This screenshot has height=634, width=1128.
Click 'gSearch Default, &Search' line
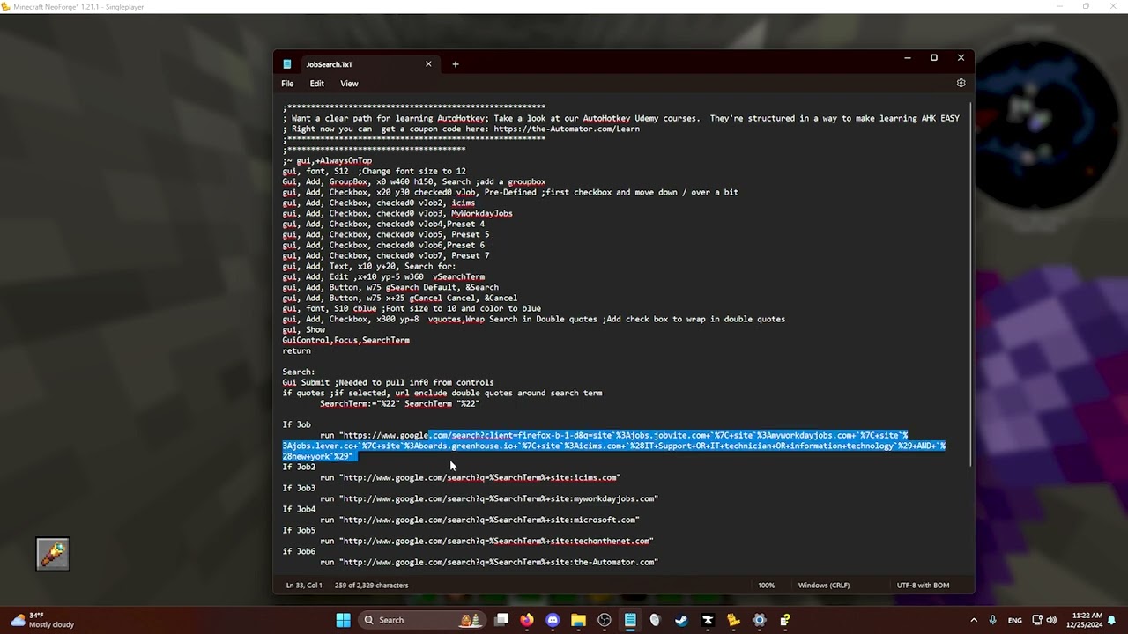click(390, 287)
